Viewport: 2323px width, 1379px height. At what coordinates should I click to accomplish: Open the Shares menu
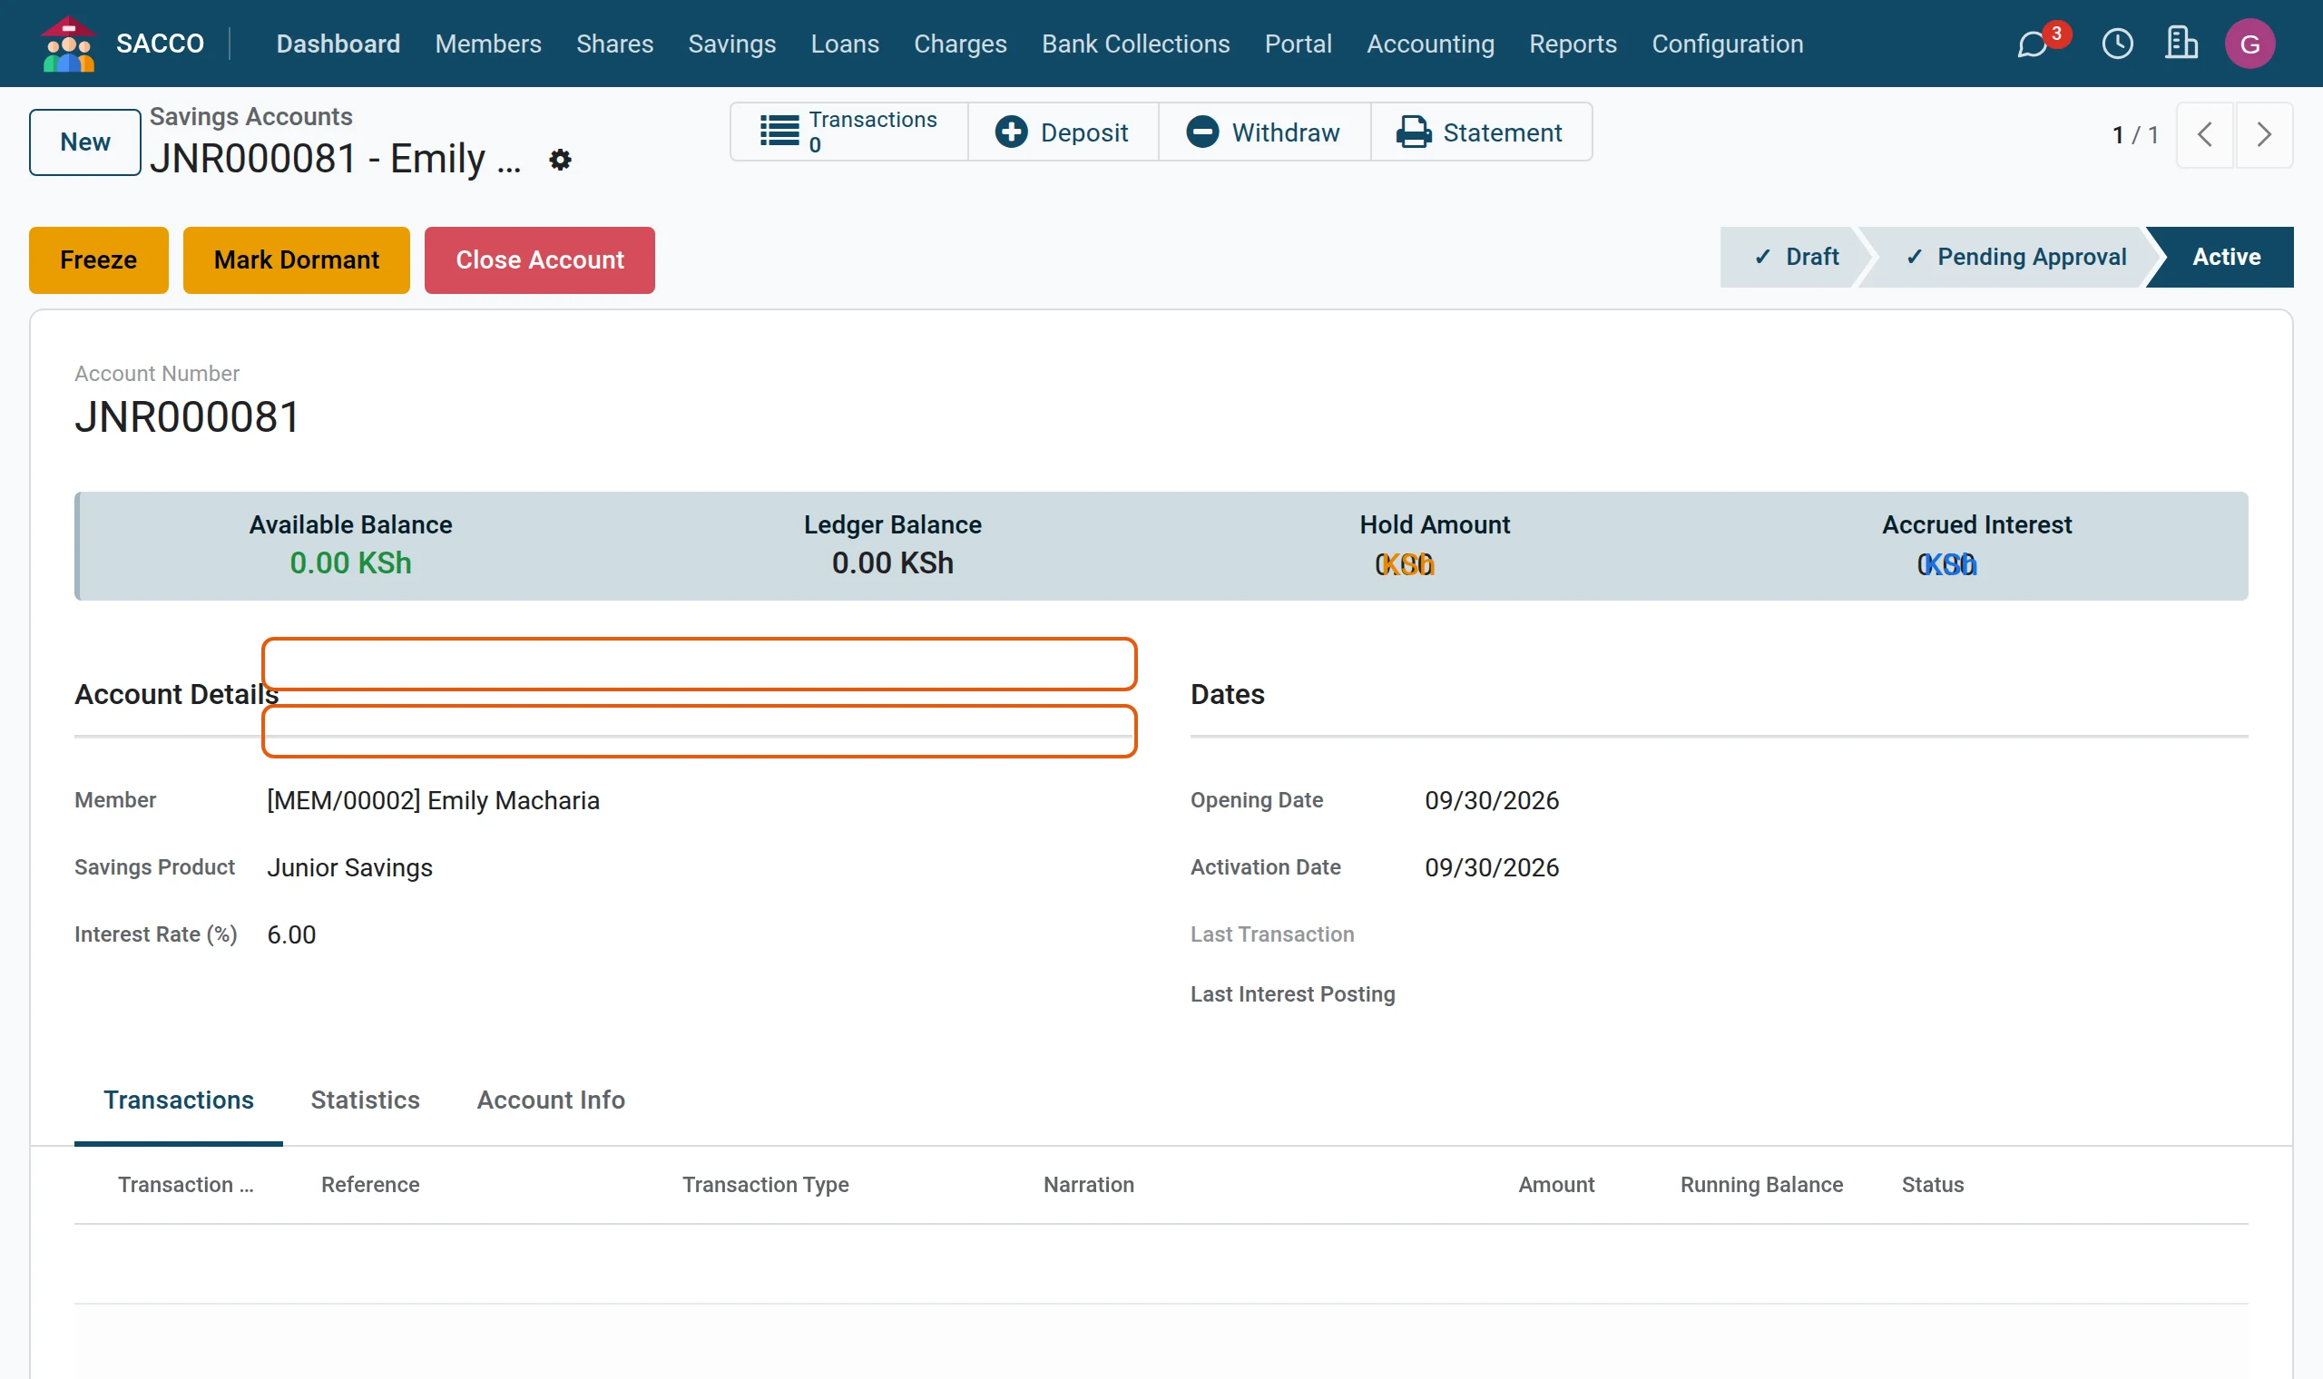[x=614, y=44]
